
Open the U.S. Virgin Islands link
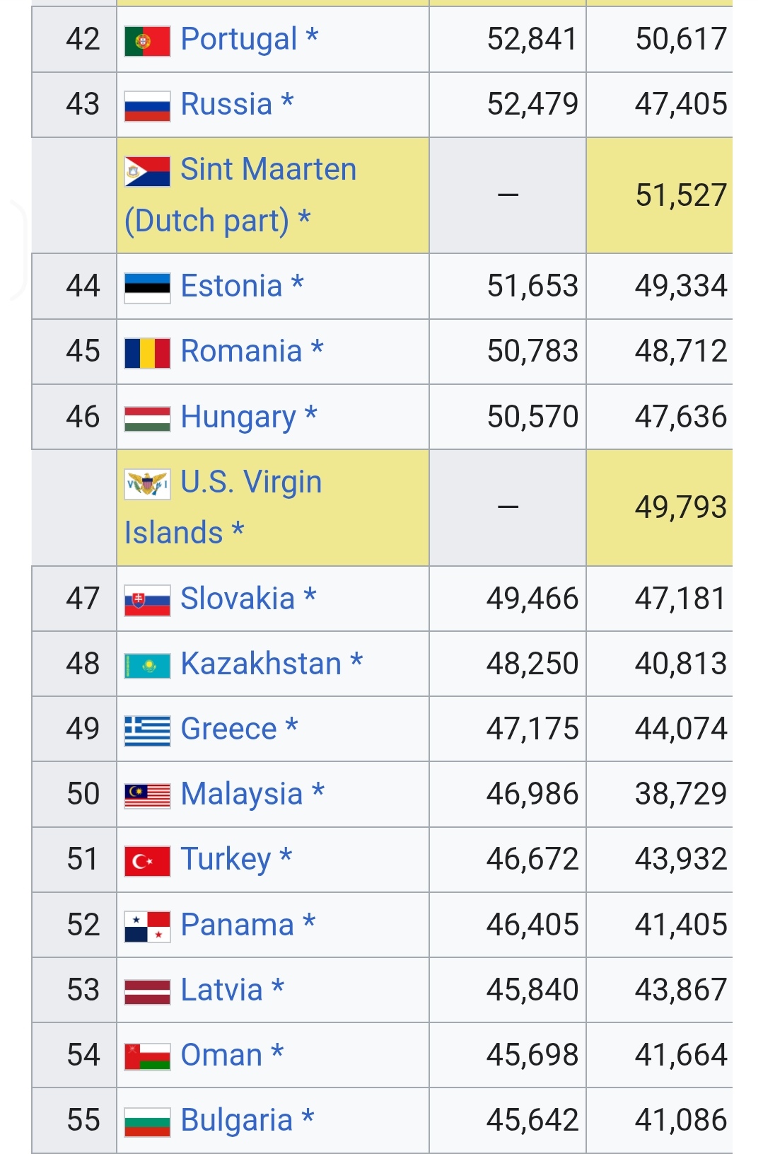(x=223, y=507)
